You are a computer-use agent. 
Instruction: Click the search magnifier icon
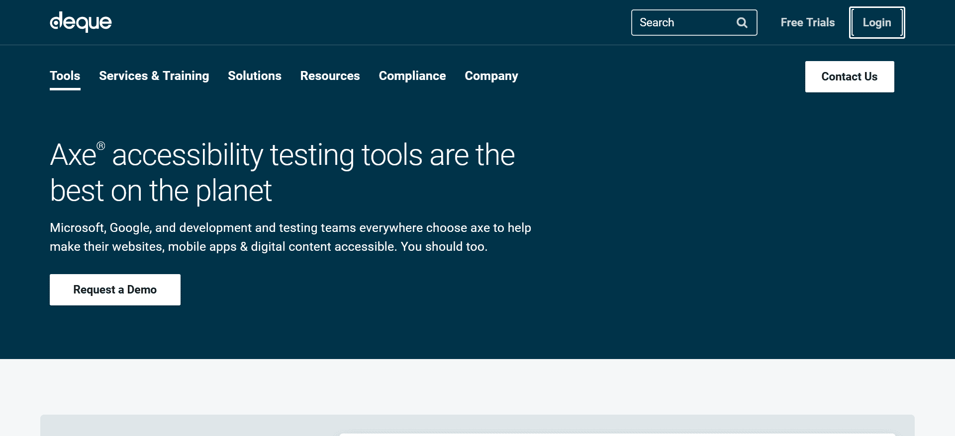coord(742,22)
